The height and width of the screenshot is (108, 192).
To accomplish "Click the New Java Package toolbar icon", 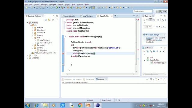I will [68, 7].
